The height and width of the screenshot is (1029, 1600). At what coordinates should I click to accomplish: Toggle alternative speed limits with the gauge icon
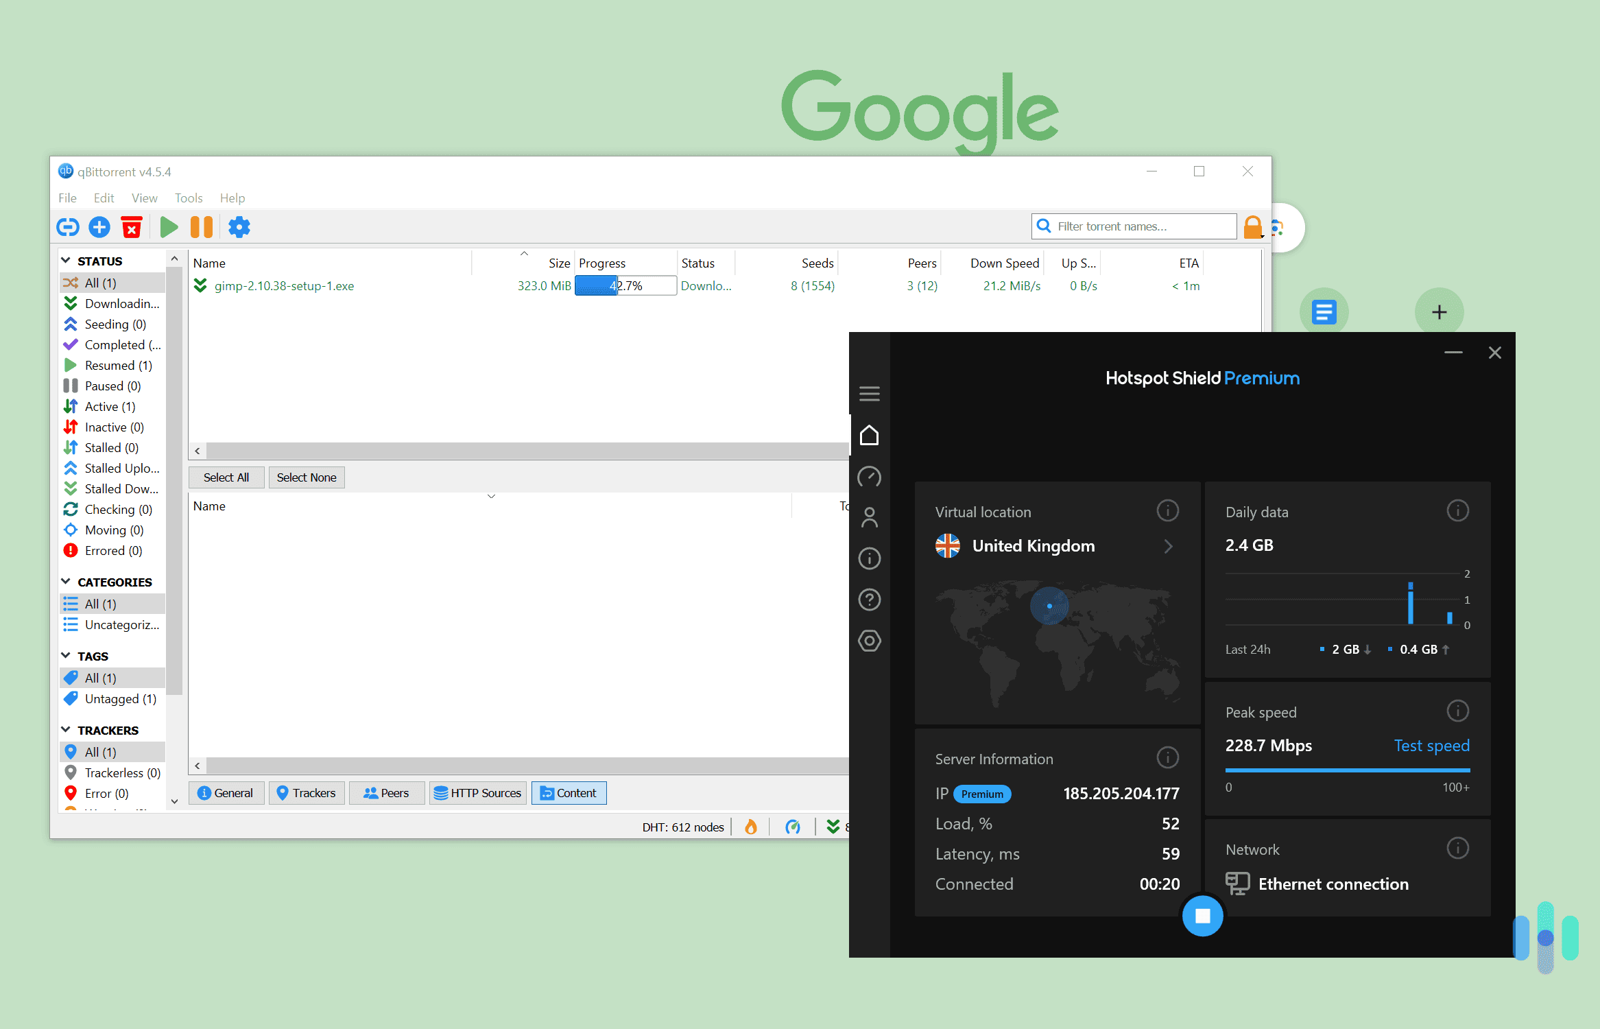pyautogui.click(x=793, y=827)
